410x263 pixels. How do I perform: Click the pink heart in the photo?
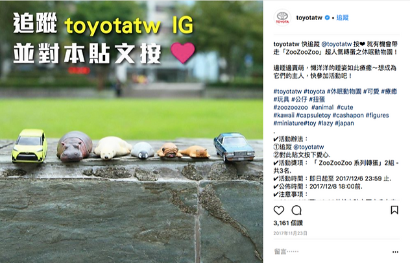pyautogui.click(x=183, y=53)
